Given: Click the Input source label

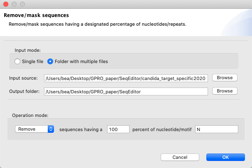Looking at the screenshot, I should 24,78.
